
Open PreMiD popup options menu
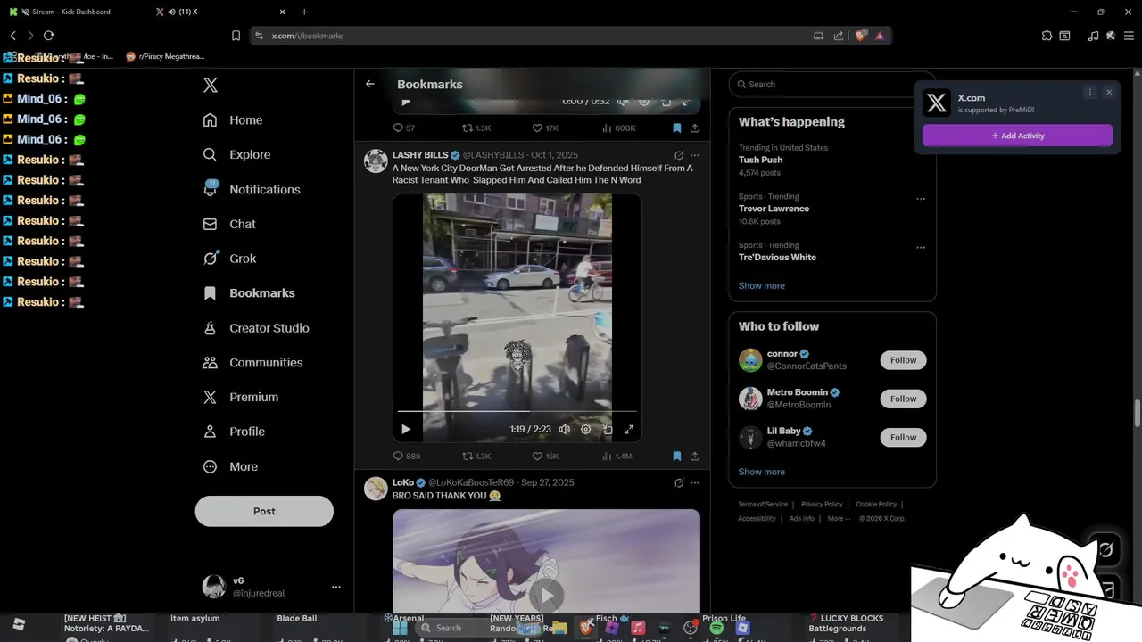click(x=1090, y=92)
